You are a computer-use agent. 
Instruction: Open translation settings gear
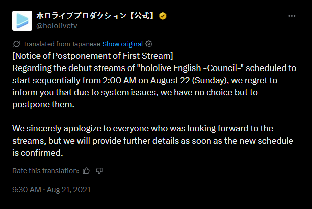tap(149, 44)
